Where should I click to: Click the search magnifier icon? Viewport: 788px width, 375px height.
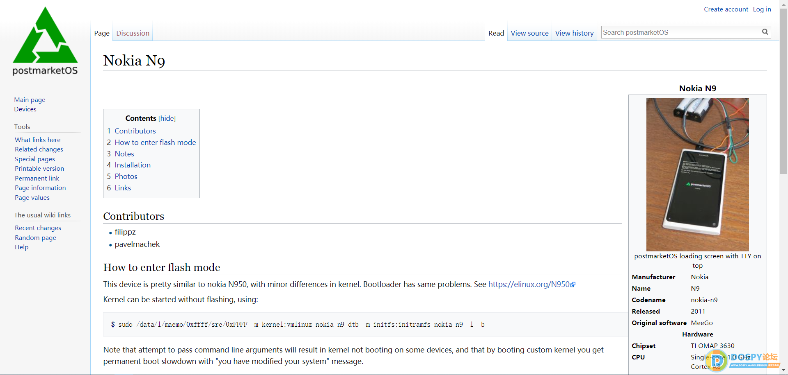[x=765, y=32]
